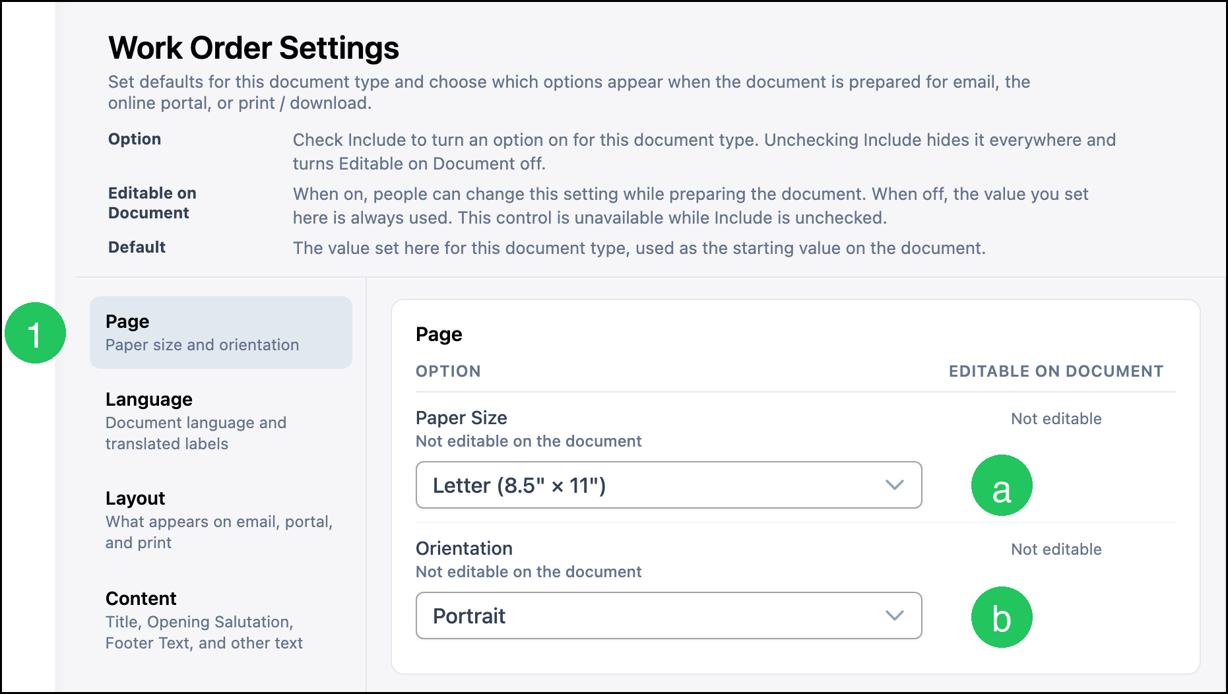Screen dimensions: 1228x694
Task: Click 'Not editable on the document' under Orientation
Action: tap(529, 572)
